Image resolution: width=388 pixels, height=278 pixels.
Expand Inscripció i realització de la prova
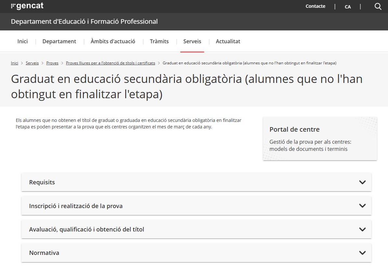click(76, 206)
